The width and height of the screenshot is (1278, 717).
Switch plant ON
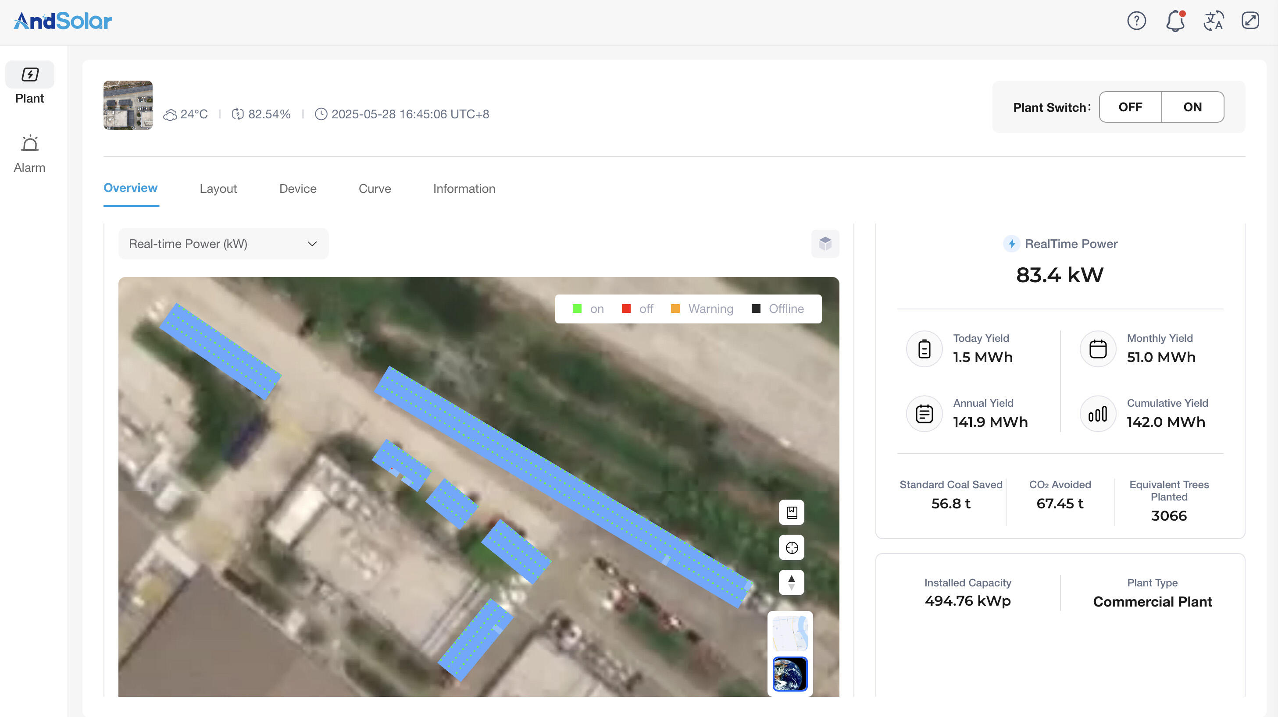pos(1192,107)
